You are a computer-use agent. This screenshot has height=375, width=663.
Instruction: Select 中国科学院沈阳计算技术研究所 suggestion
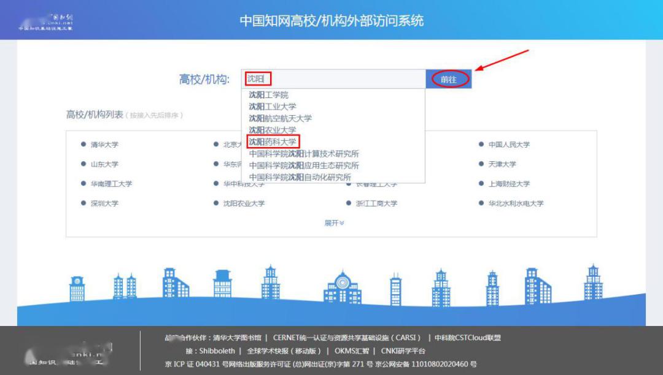click(x=304, y=154)
